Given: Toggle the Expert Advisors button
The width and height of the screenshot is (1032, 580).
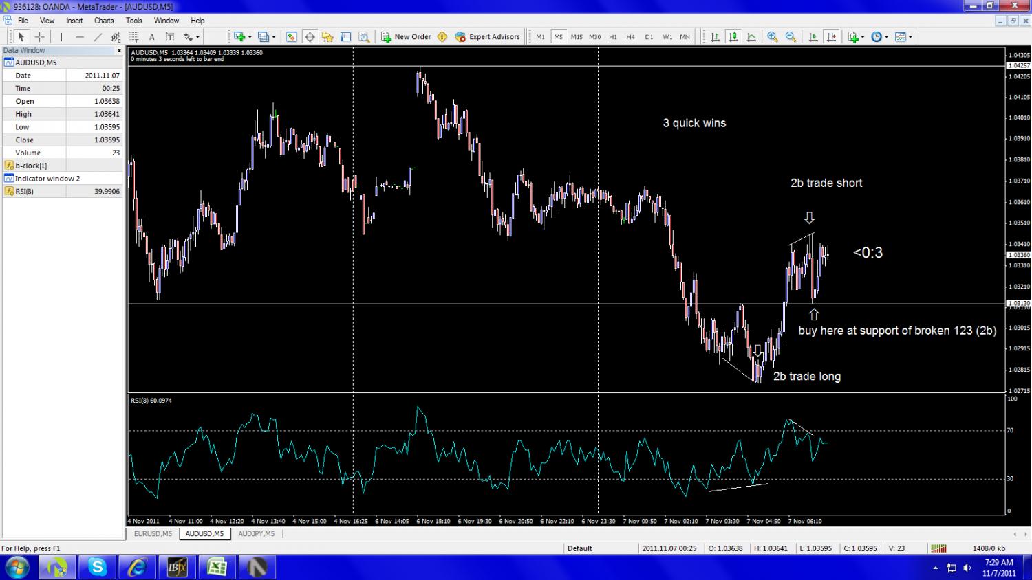Looking at the screenshot, I should [487, 36].
